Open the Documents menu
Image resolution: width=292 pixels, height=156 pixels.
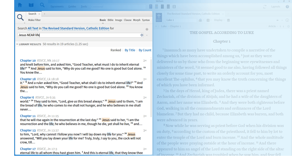tap(57, 7)
